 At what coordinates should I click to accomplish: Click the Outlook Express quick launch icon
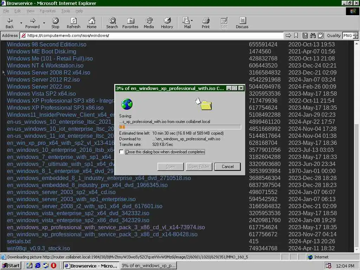pyautogui.click(x=46, y=266)
